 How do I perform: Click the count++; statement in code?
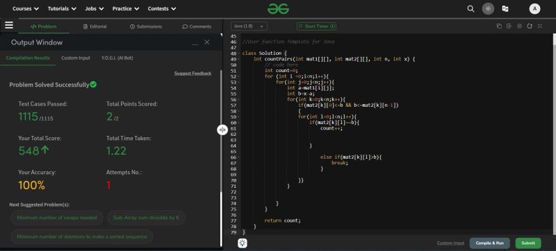[332, 128]
